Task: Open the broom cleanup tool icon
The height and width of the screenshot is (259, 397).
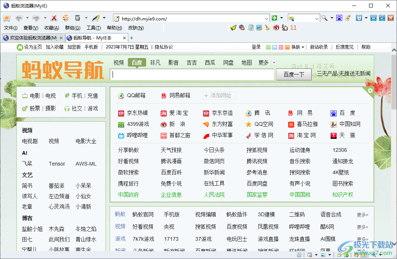Action: 267,28
